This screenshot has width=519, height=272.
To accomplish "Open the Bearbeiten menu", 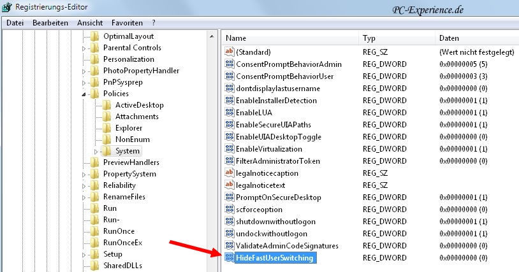I will pos(50,22).
